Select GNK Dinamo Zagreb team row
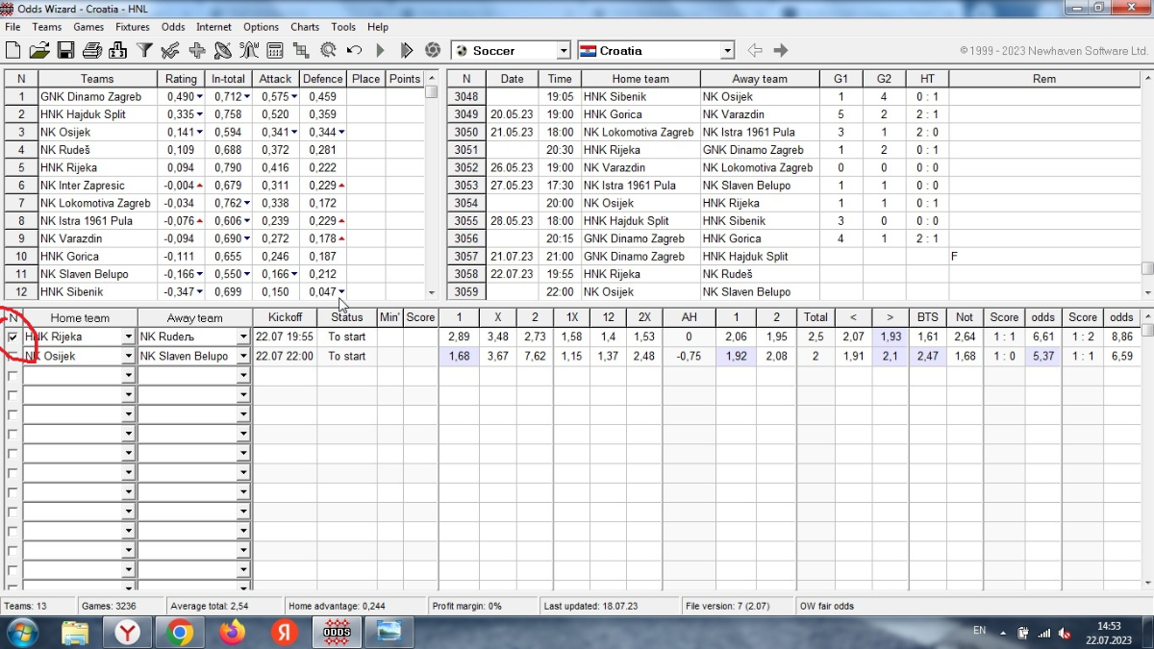The image size is (1154, 649). (214, 97)
